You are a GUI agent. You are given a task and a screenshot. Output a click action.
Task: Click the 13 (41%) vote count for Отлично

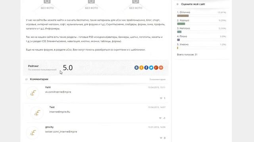pos(222,12)
